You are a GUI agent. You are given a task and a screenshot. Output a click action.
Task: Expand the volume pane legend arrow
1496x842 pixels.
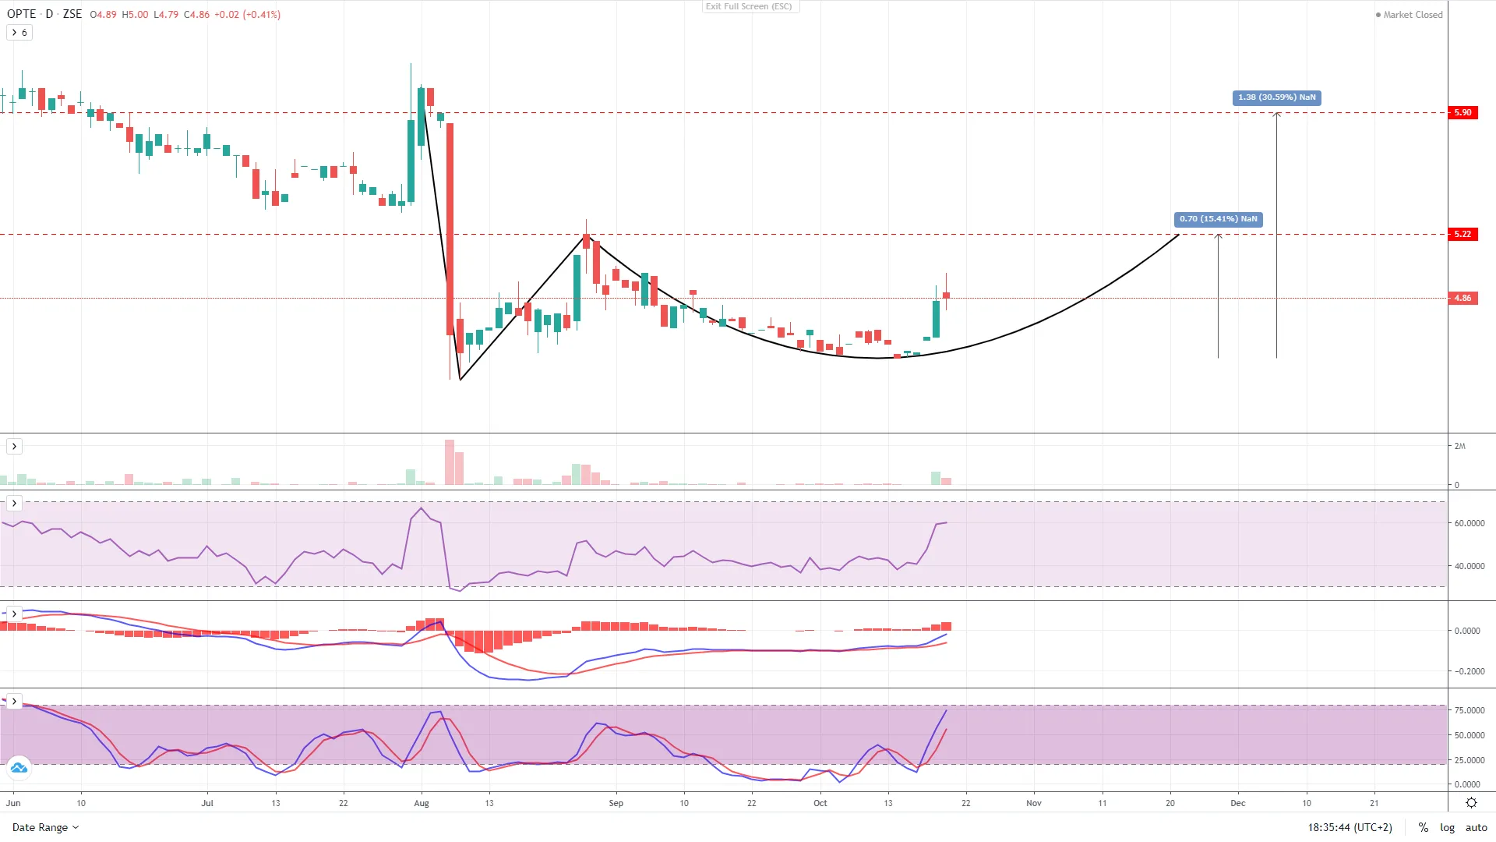click(x=14, y=447)
